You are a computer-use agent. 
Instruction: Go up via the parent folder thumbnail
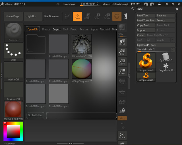tap(36, 44)
